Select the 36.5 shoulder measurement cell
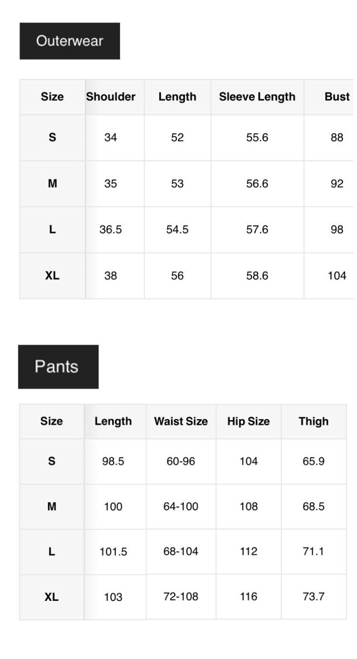This screenshot has width=357, height=659. pos(111,229)
